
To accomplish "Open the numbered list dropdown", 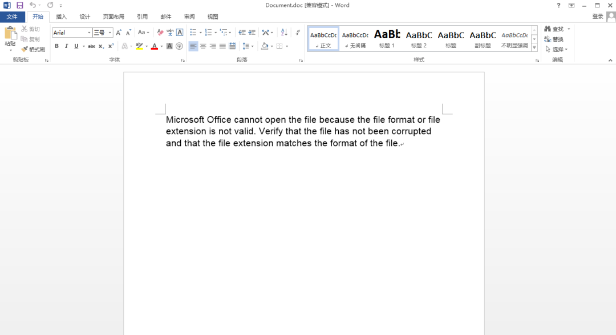I will (215, 33).
